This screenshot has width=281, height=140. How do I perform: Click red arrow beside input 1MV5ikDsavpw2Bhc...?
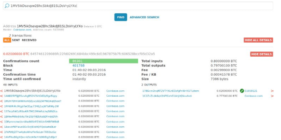tap(1, 91)
